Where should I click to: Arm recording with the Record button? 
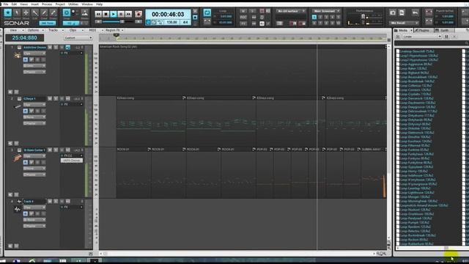[139, 14]
